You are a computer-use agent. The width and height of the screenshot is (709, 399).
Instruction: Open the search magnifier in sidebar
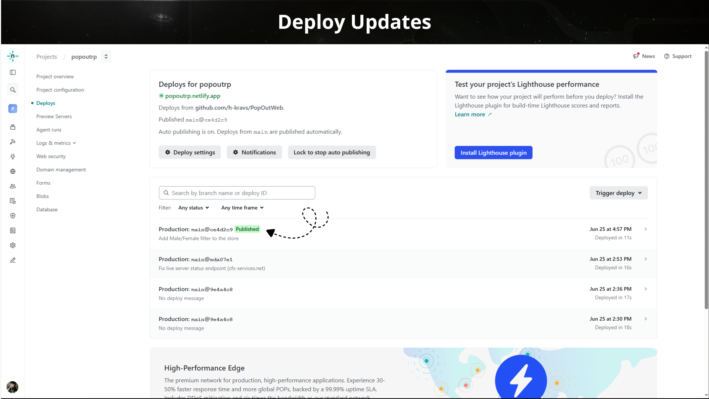(13, 90)
